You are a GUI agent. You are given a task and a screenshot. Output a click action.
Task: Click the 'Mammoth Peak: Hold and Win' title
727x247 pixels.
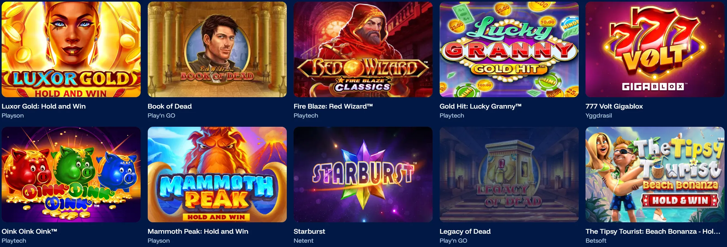(x=198, y=232)
